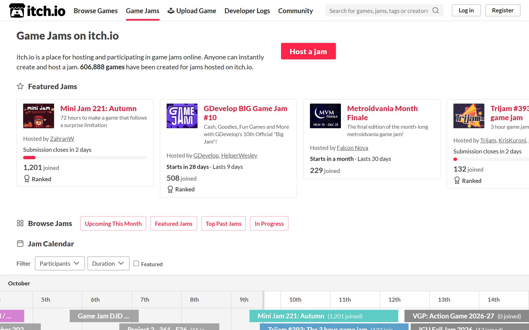
Task: Focus the search games input field
Action: [379, 10]
